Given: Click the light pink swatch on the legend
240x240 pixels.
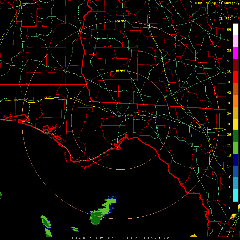Looking at the screenshot, I should click(x=235, y=41).
